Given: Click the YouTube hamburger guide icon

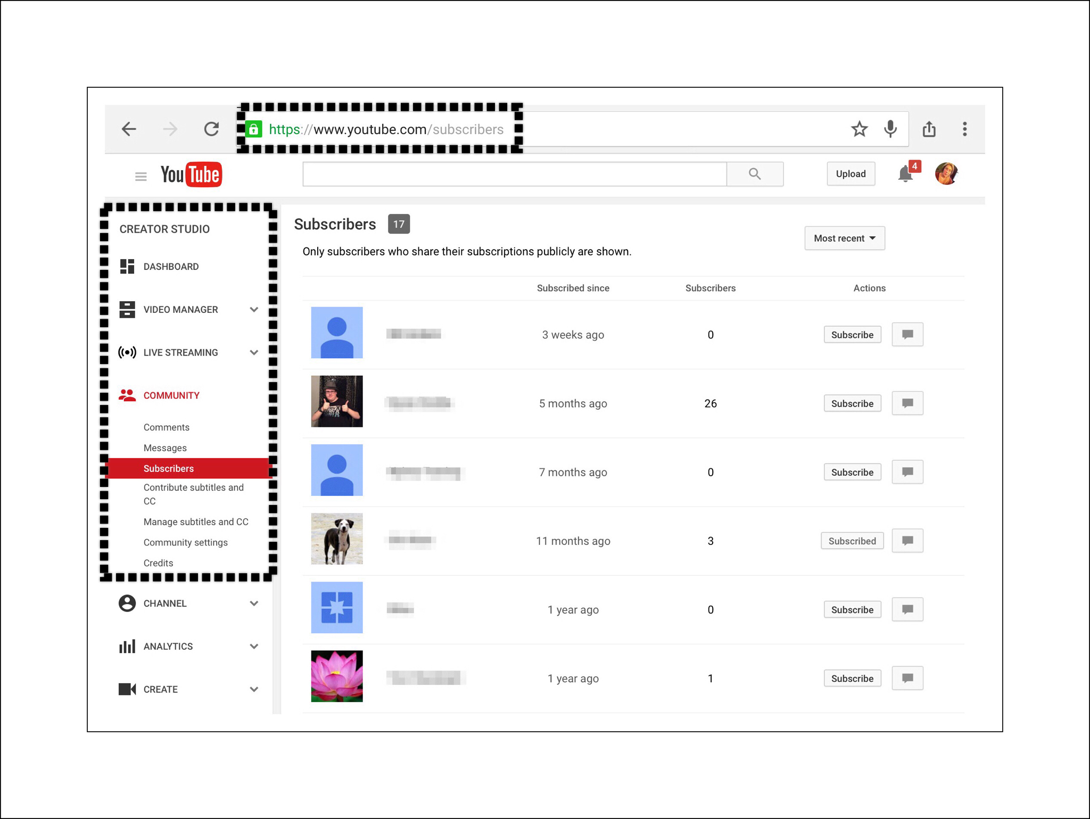Looking at the screenshot, I should point(141,176).
